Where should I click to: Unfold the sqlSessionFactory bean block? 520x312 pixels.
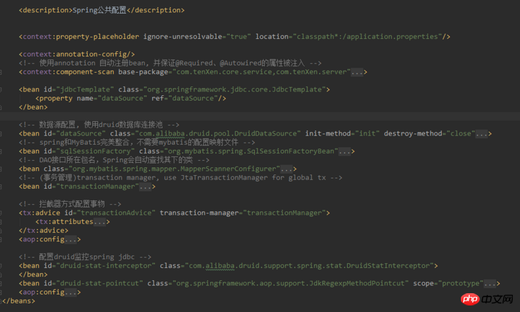(346, 151)
